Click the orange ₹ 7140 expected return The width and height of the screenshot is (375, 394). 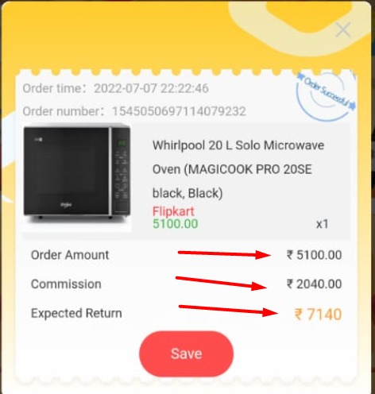pyautogui.click(x=318, y=315)
